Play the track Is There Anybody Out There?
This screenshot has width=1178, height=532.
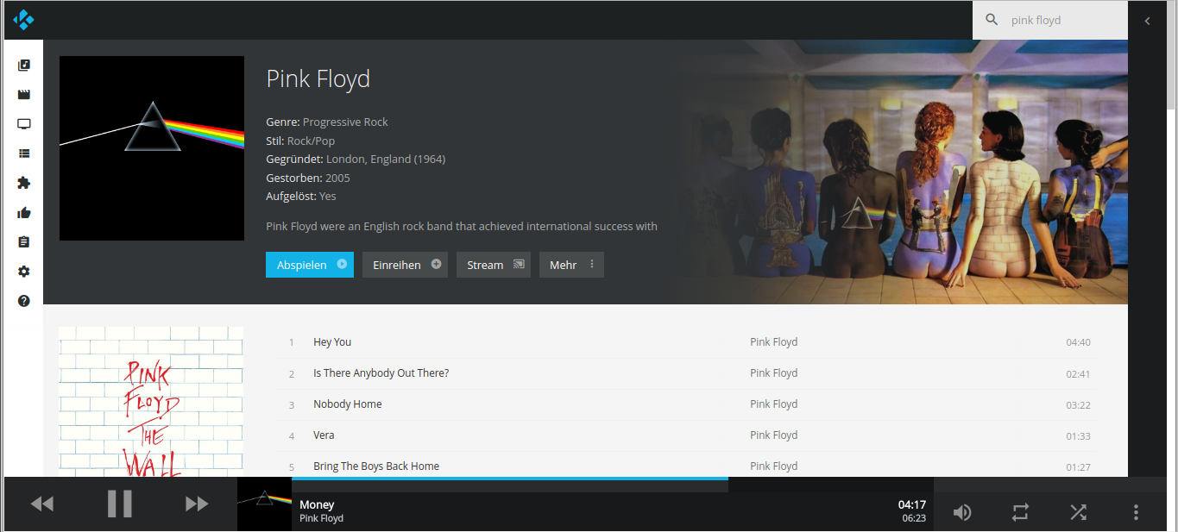pos(381,373)
